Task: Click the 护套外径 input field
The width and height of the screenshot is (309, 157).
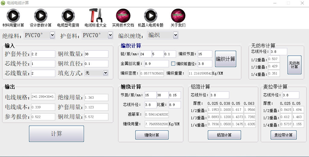Action: coord(43,54)
